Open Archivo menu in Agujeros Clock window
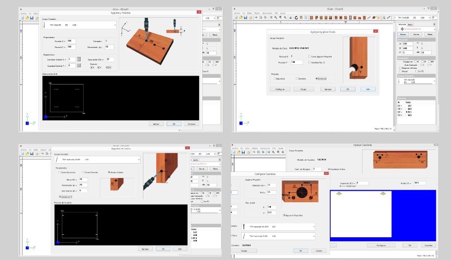 tap(237, 13)
